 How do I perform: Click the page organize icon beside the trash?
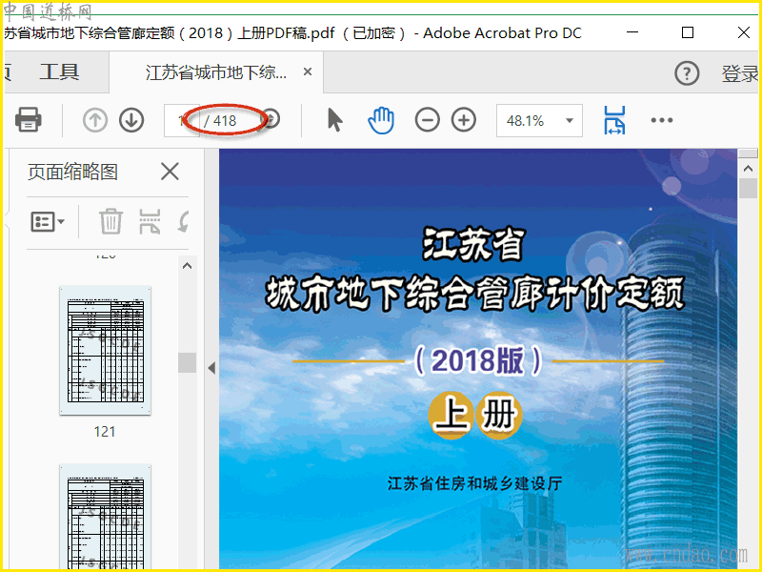pos(150,221)
